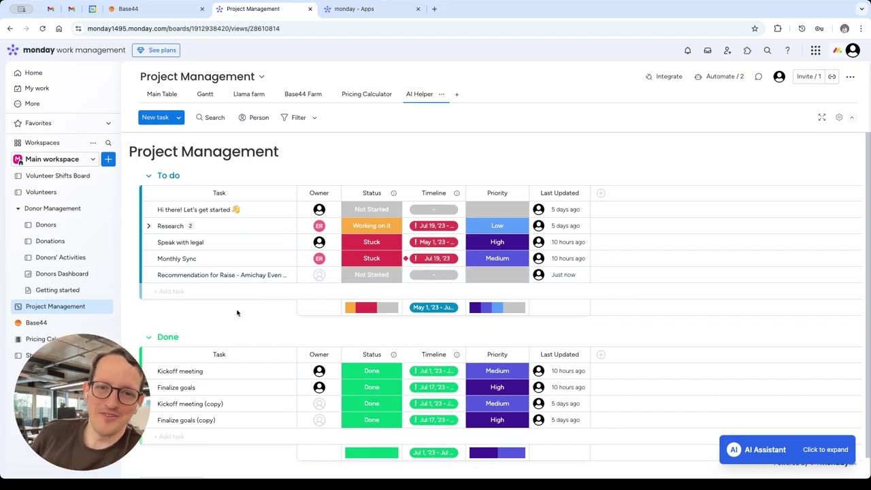Screen dimensions: 871x490
Task: Open the New task dropdown arrow
Action: pos(178,118)
